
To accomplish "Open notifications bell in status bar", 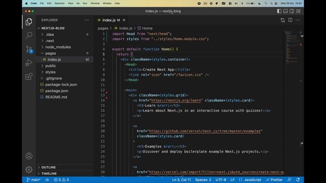I will coord(298,180).
